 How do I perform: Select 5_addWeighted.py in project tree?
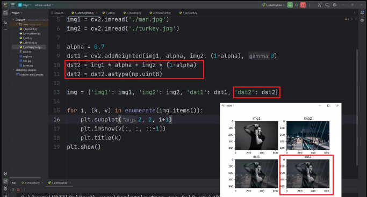pyautogui.click(x=31, y=47)
